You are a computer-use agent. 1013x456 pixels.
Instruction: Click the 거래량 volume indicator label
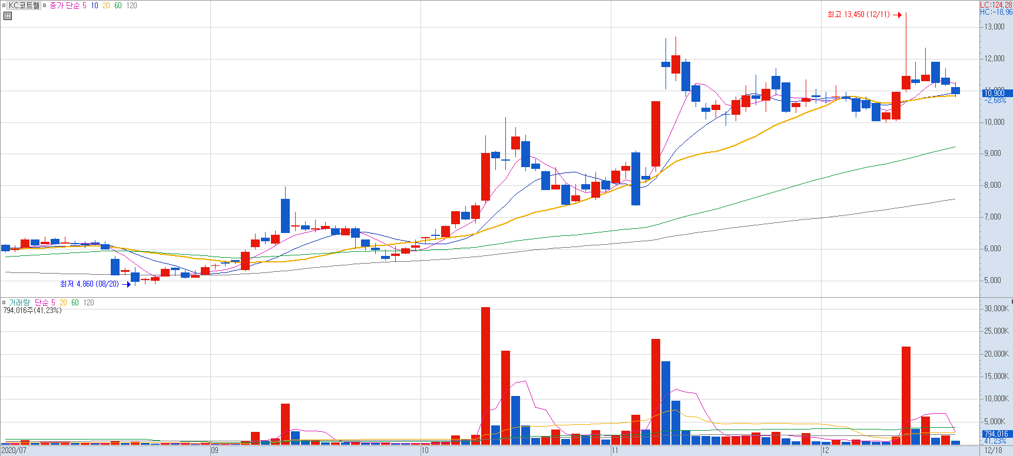pos(18,302)
